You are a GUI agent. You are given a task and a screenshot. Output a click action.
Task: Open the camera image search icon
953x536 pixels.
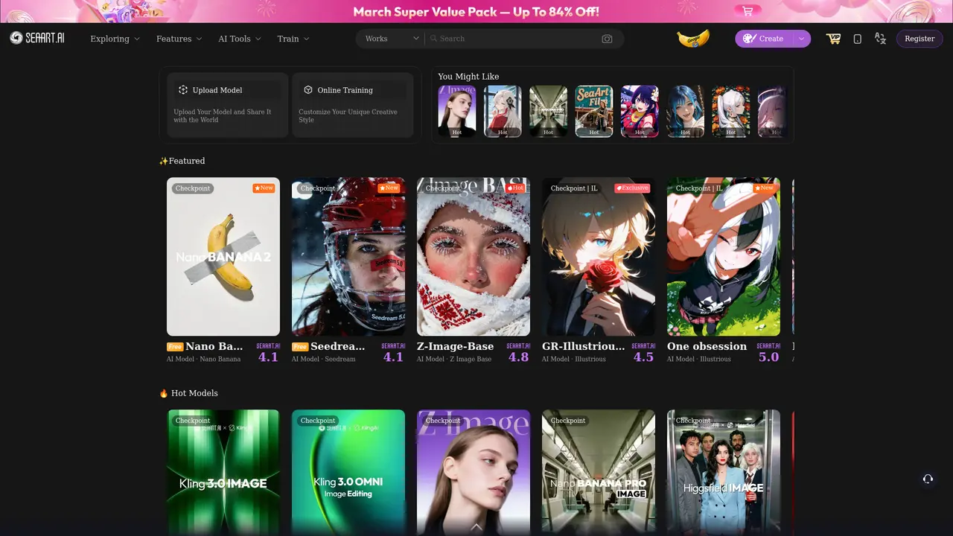[x=607, y=39]
